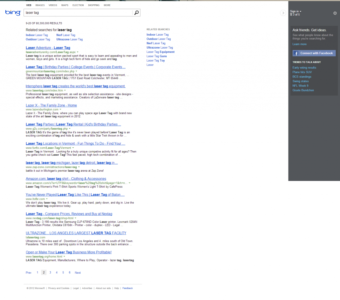Open Intersphere laser tag equipment result
Viewport: 340px width, 300px height.
tap(75, 86)
